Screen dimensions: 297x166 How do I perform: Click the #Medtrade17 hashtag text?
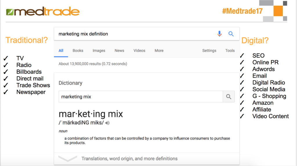[242, 11]
